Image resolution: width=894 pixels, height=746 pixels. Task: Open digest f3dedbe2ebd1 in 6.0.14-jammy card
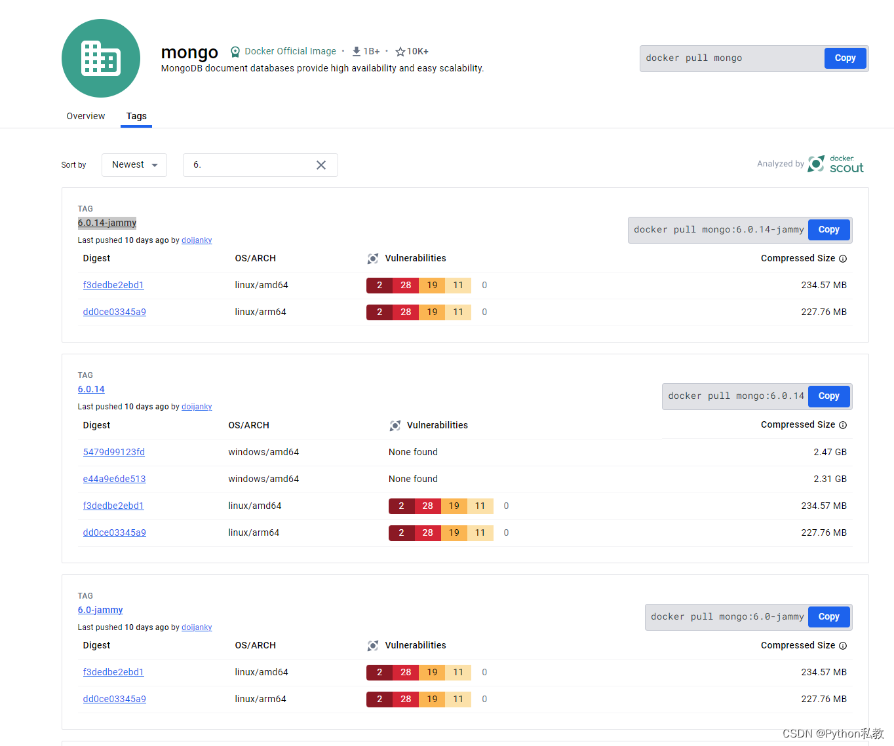(113, 285)
